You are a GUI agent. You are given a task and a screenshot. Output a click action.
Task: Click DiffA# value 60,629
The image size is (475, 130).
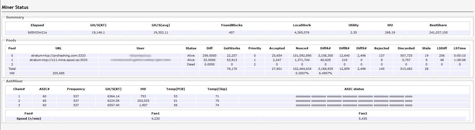(x=325, y=60)
